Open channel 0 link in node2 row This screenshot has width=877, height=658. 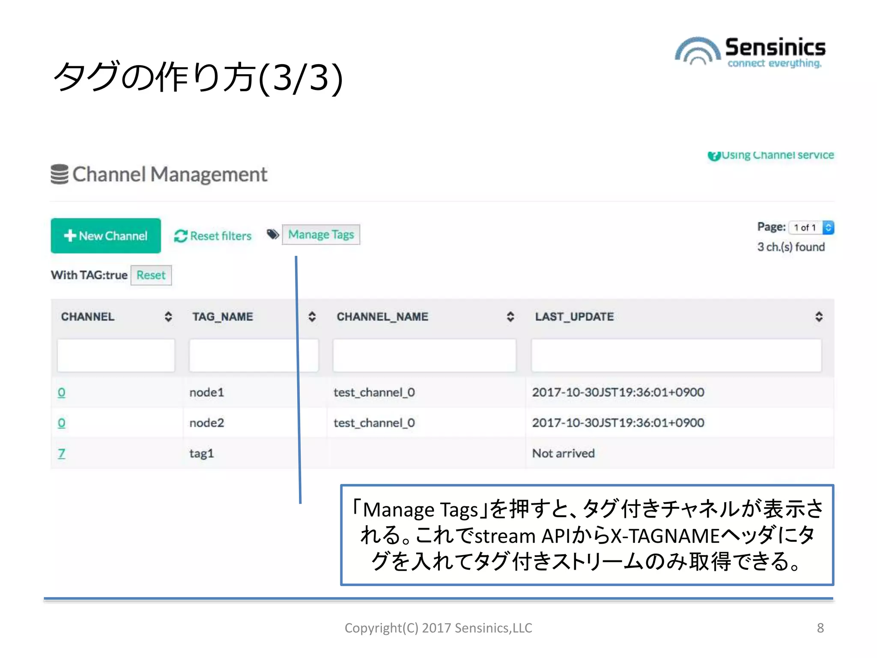click(x=62, y=423)
